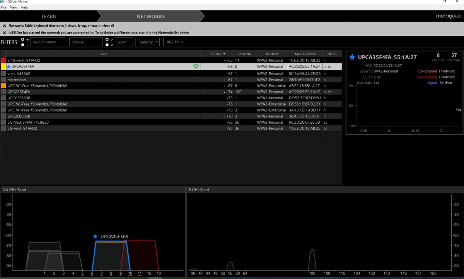Screen dimensions: 464x279
Task: Click the 5 GHz Band panel title
Action: [199, 190]
